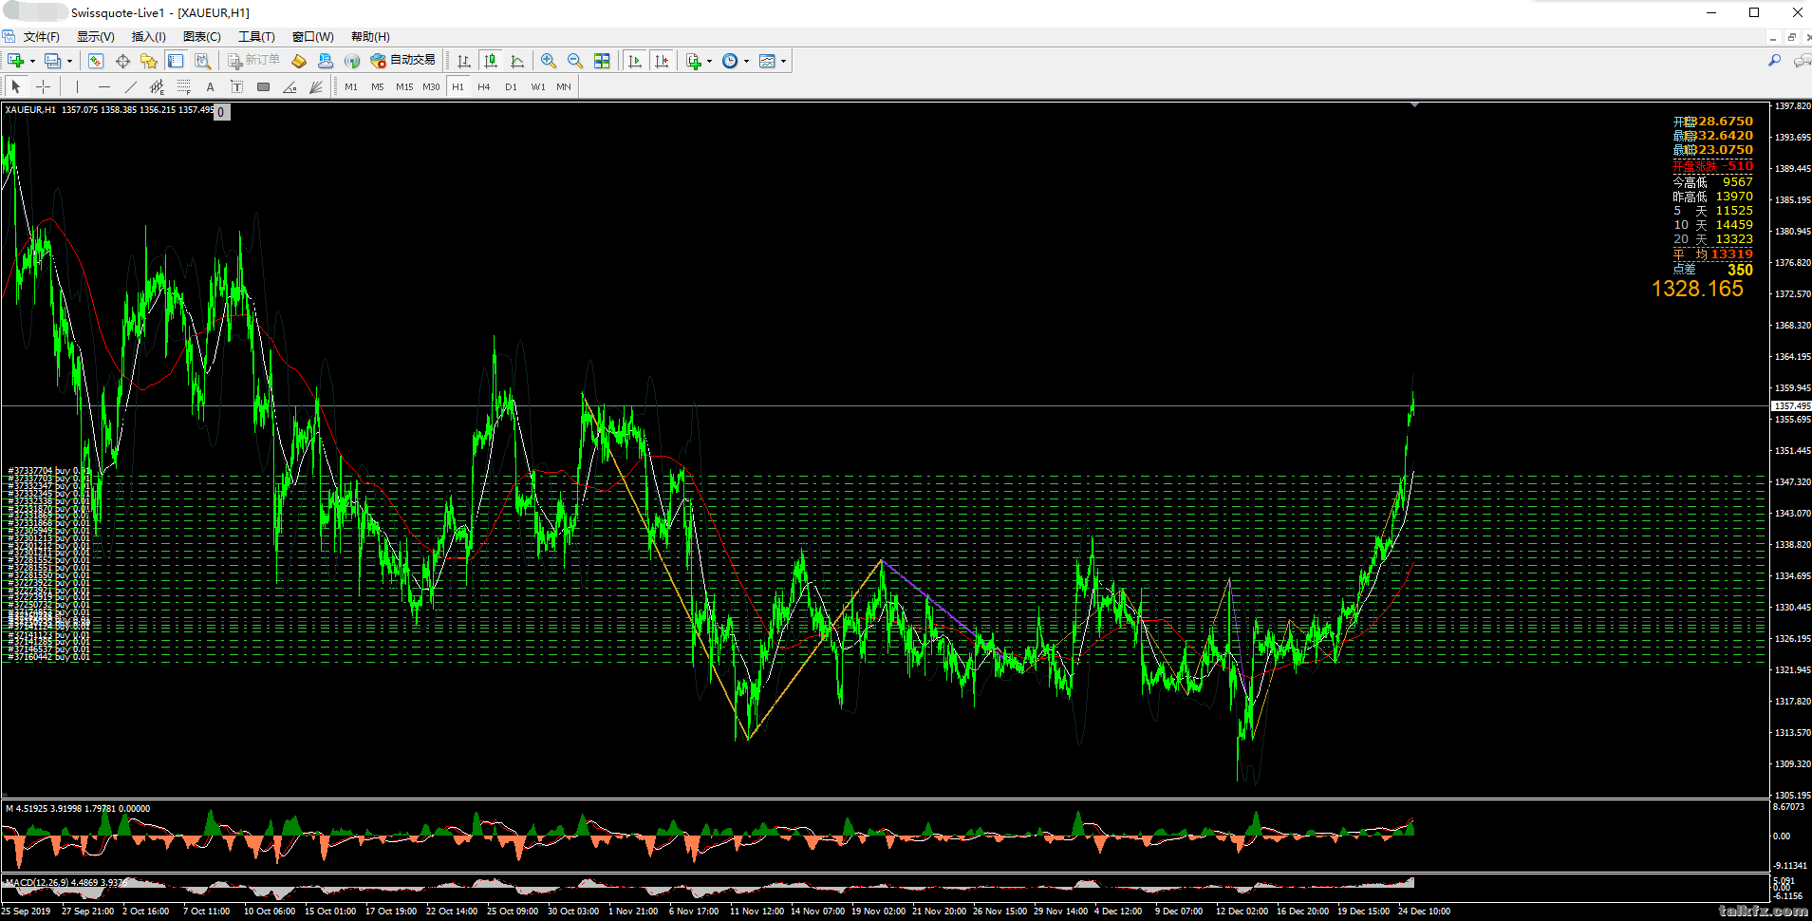1812x921 pixels.
Task: Open the chart templates icon
Action: coord(767,61)
